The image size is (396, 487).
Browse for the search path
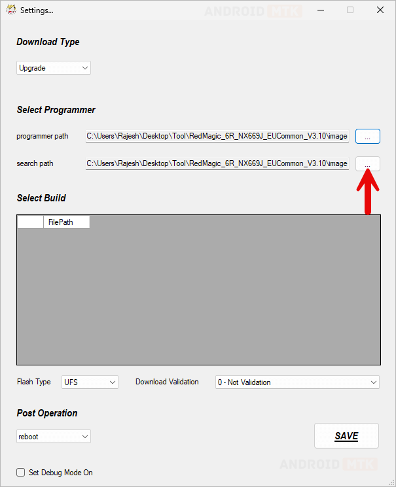tap(367, 163)
